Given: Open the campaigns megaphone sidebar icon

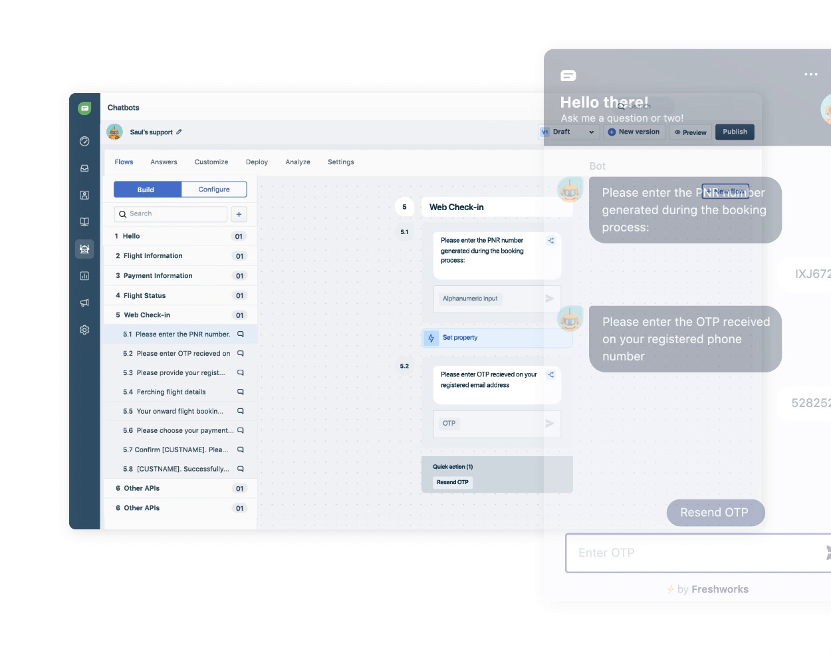Looking at the screenshot, I should pos(84,303).
